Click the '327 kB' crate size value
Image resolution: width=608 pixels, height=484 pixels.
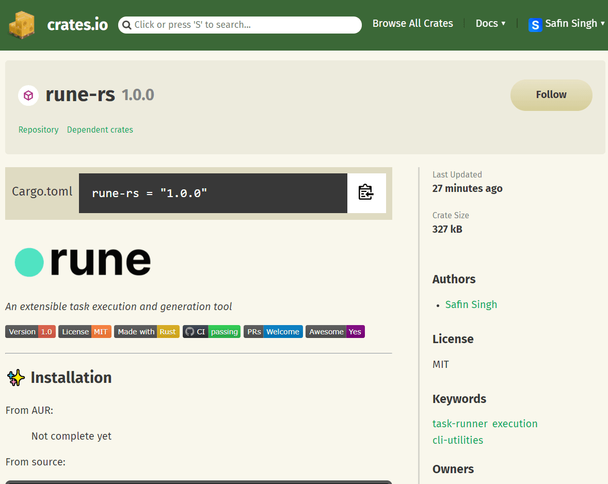[x=447, y=230]
